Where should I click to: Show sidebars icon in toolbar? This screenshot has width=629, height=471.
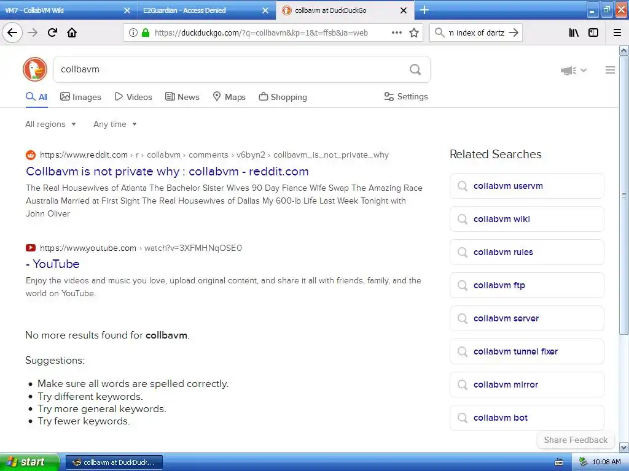(x=593, y=33)
